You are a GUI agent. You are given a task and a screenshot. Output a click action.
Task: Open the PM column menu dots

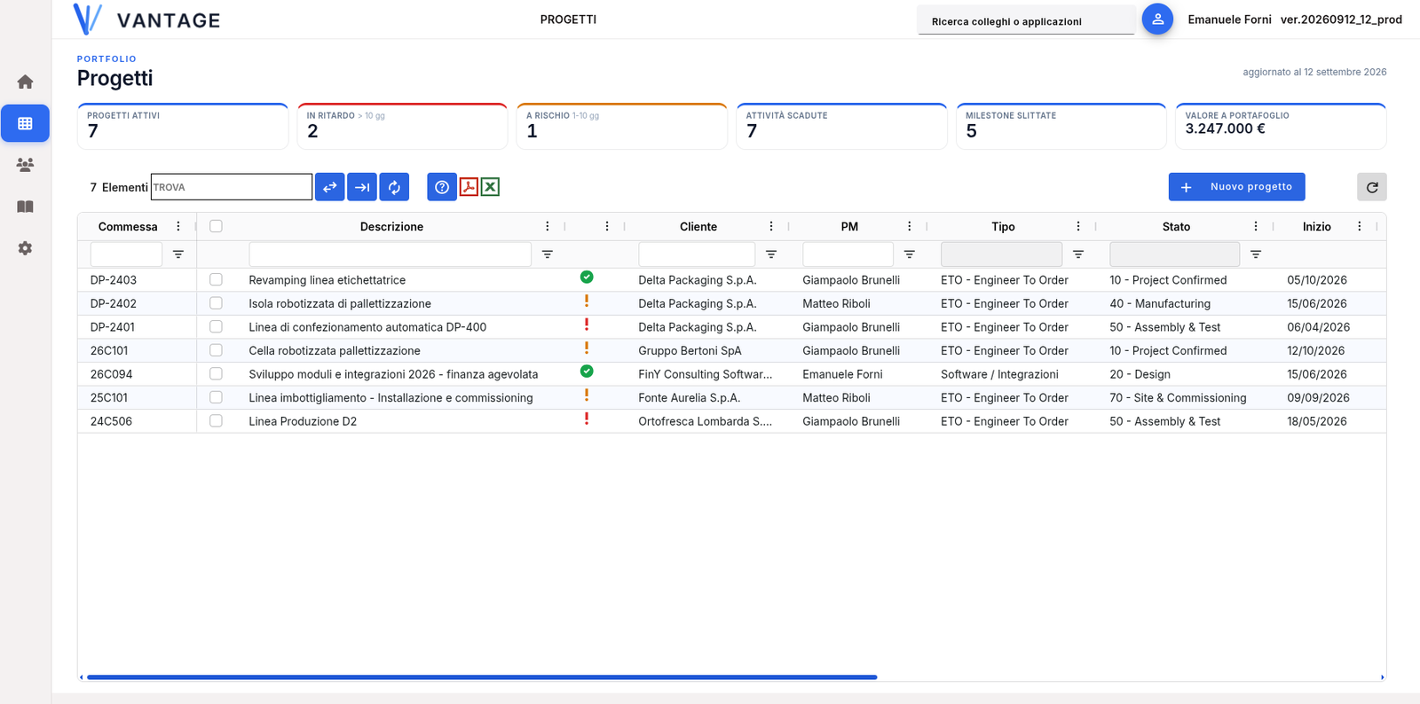(910, 226)
